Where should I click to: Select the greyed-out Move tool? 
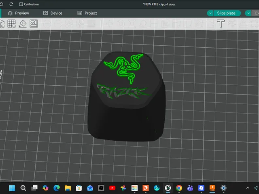pyautogui.click(x=109, y=23)
